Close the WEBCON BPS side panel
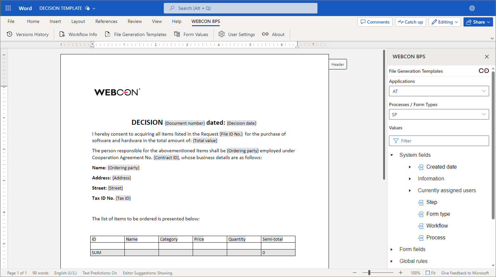Image resolution: width=496 pixels, height=277 pixels. (x=487, y=57)
